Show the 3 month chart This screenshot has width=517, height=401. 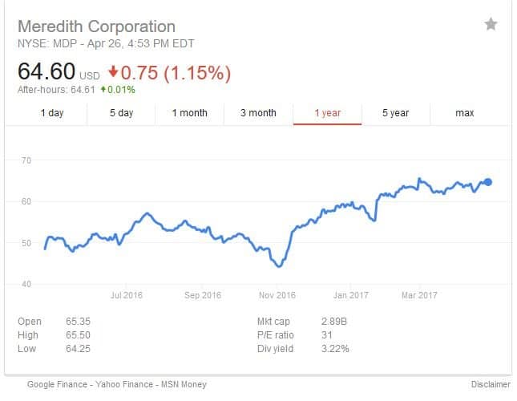(258, 113)
